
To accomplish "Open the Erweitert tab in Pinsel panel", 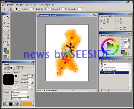I will pos(16,72).
